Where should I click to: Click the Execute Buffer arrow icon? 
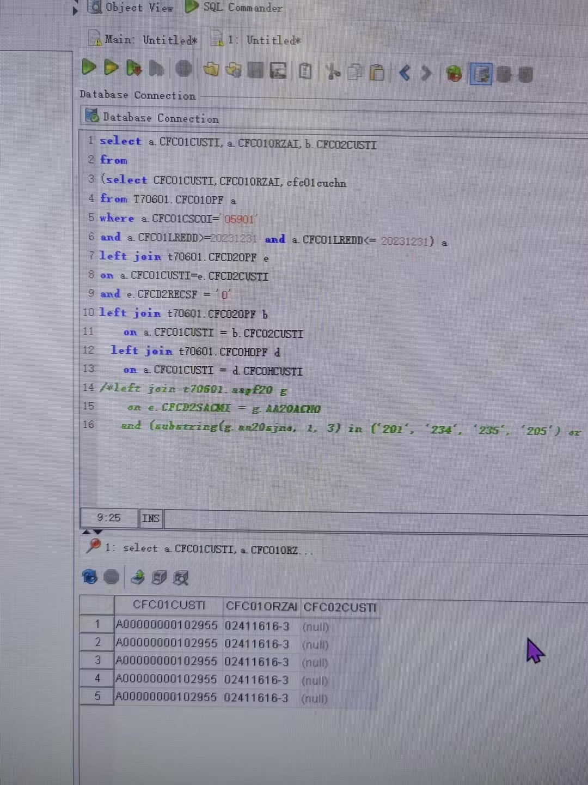(134, 68)
